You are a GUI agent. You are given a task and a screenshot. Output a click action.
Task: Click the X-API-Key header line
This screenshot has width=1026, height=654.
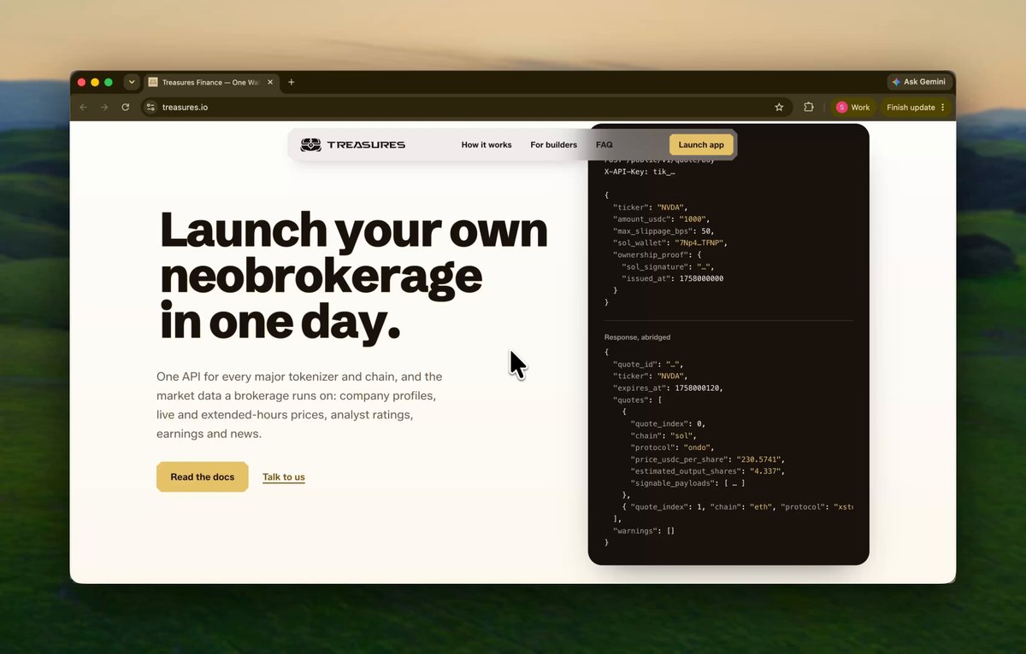click(x=640, y=172)
